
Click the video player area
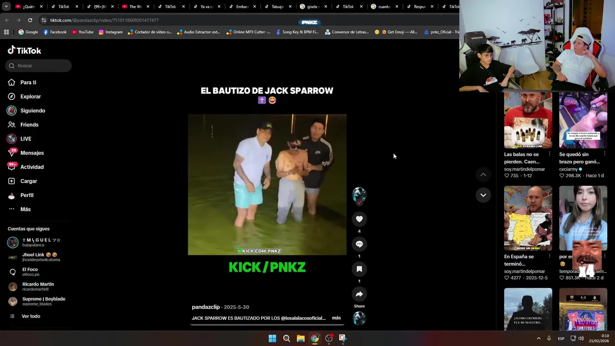pyautogui.click(x=267, y=185)
